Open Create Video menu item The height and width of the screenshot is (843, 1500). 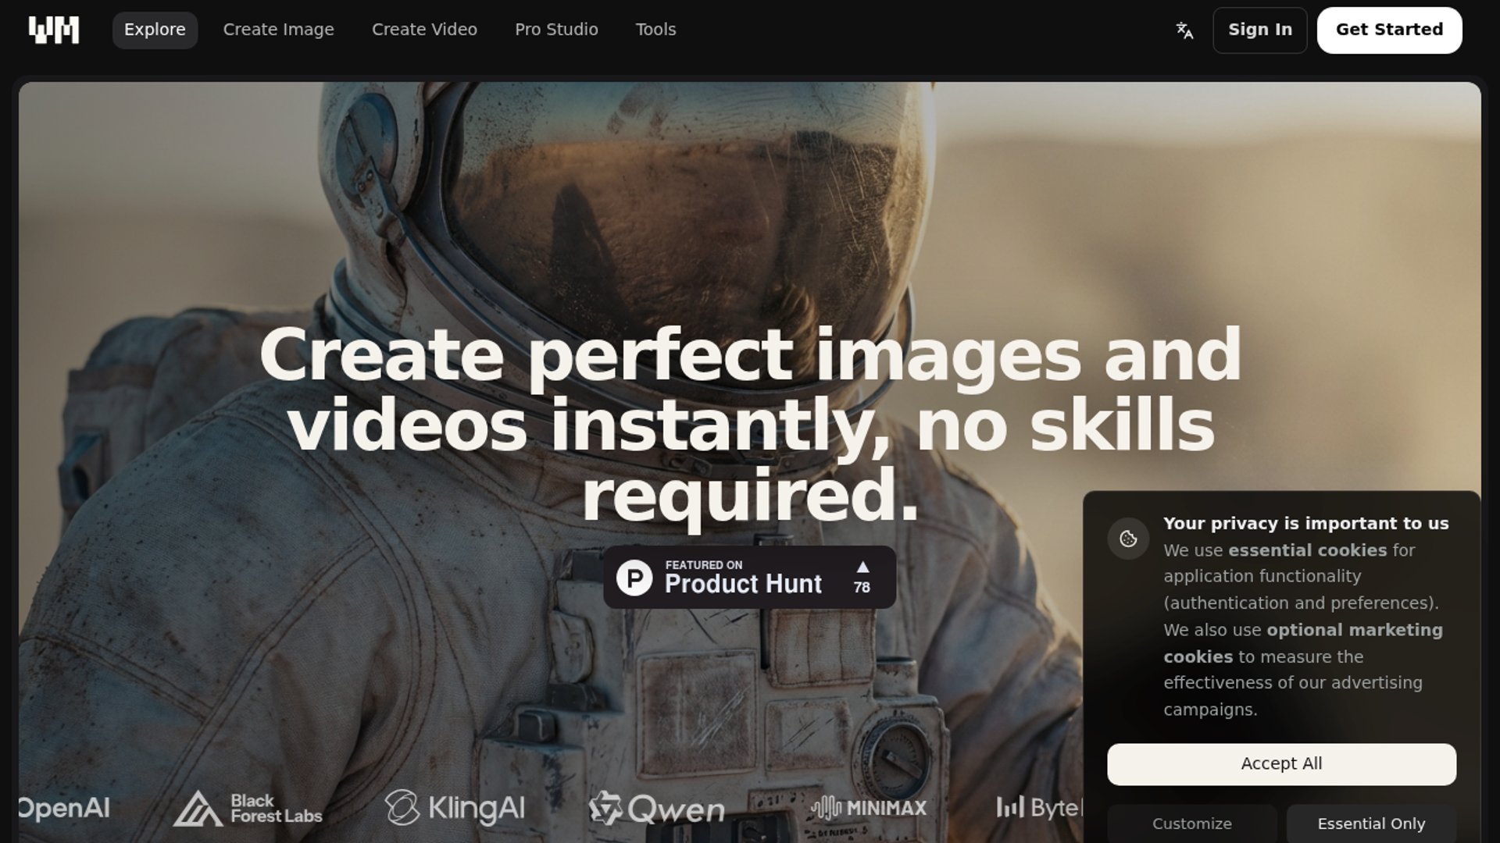(424, 30)
